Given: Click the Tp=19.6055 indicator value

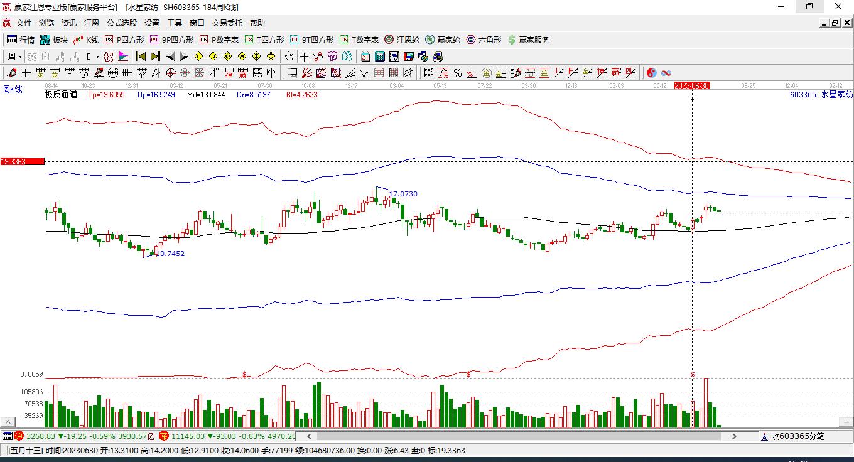Looking at the screenshot, I should pyautogui.click(x=106, y=95).
